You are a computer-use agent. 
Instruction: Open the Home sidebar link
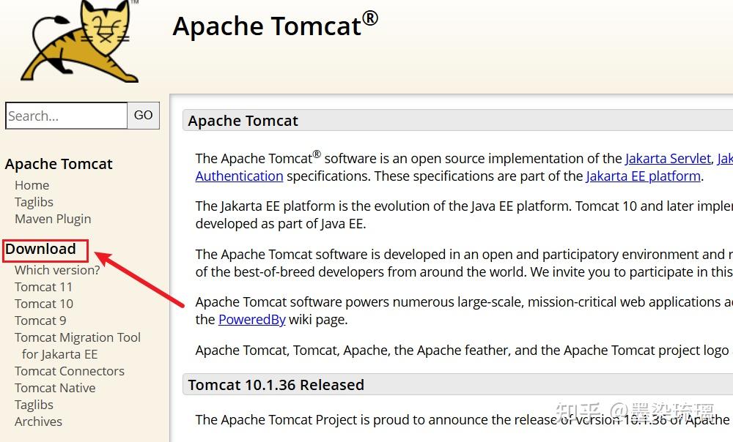pyautogui.click(x=32, y=185)
